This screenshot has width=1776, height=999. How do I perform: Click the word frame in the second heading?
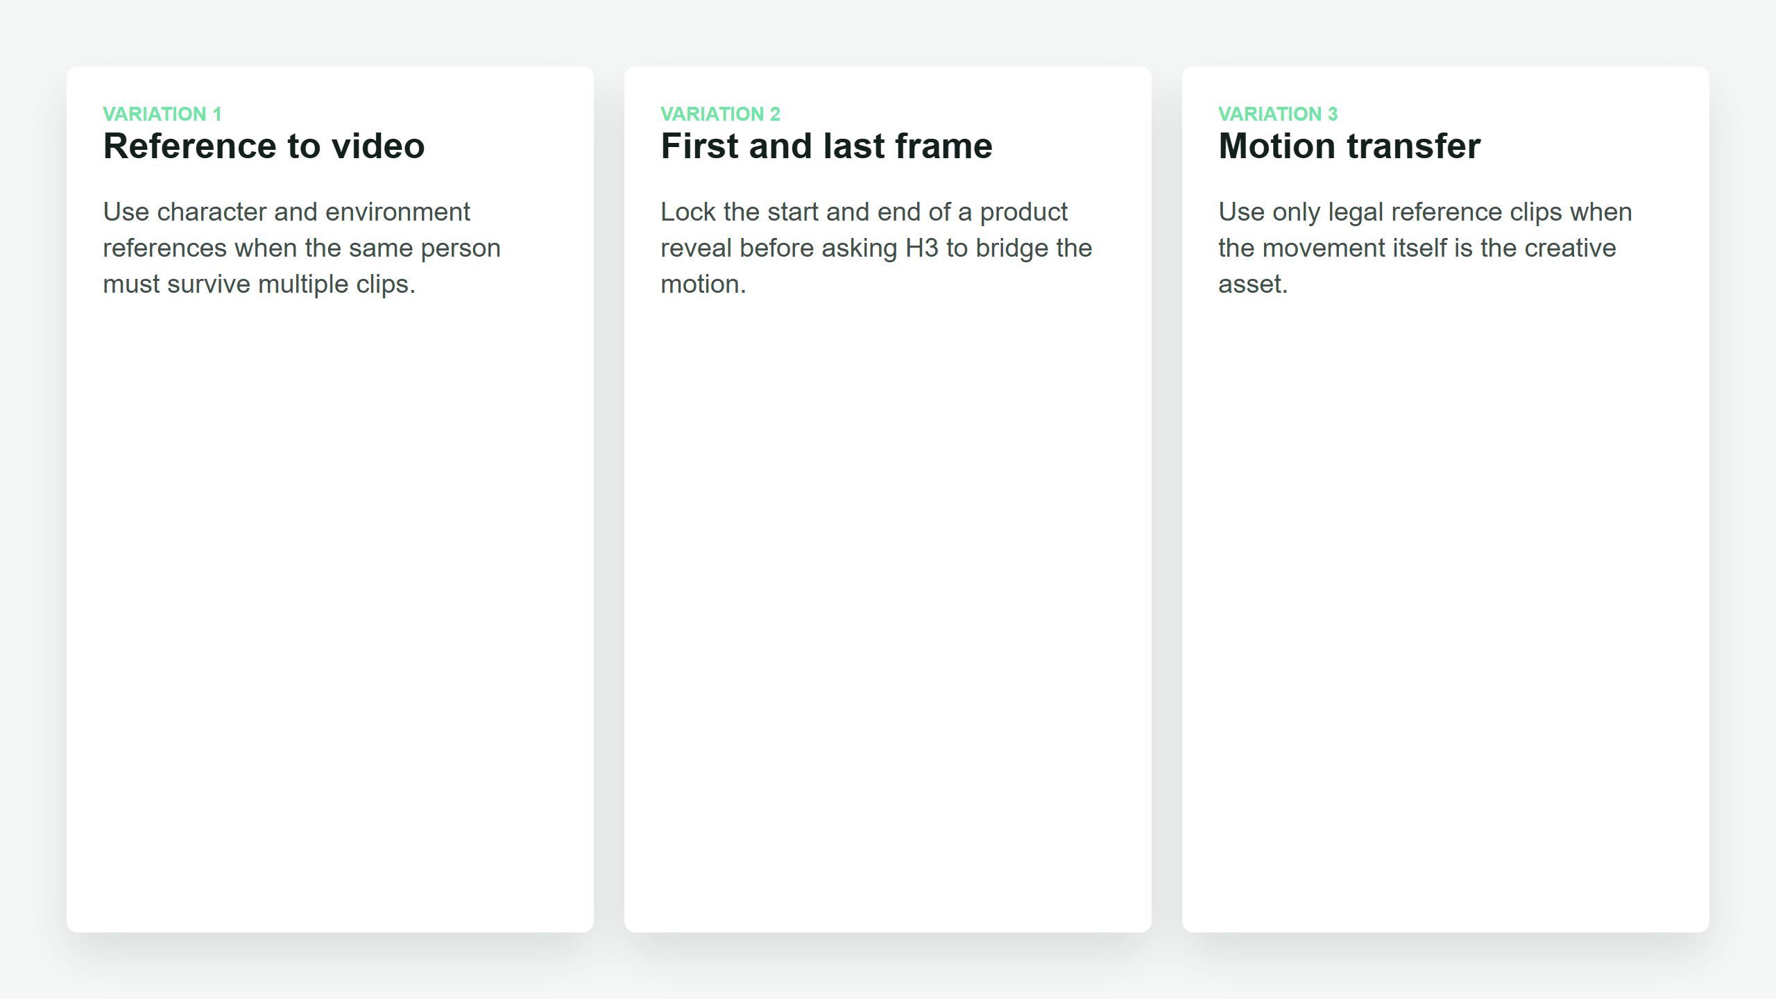click(943, 146)
